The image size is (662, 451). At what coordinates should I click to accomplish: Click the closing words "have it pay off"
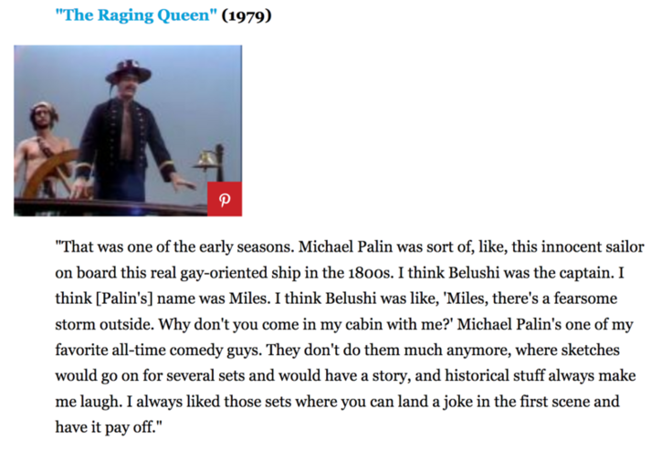click(x=106, y=427)
